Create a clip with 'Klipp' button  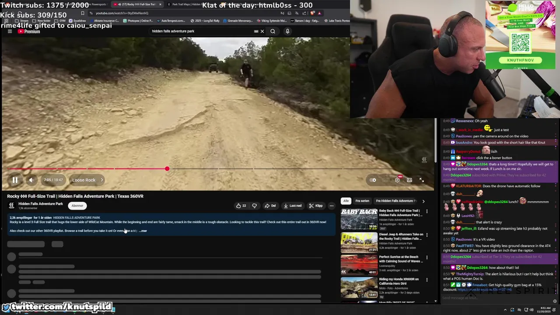click(315, 206)
